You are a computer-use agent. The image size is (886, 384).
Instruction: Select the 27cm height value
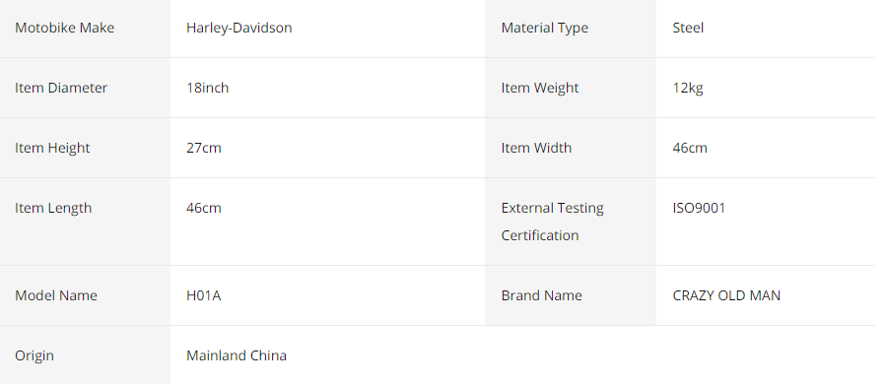[204, 148]
